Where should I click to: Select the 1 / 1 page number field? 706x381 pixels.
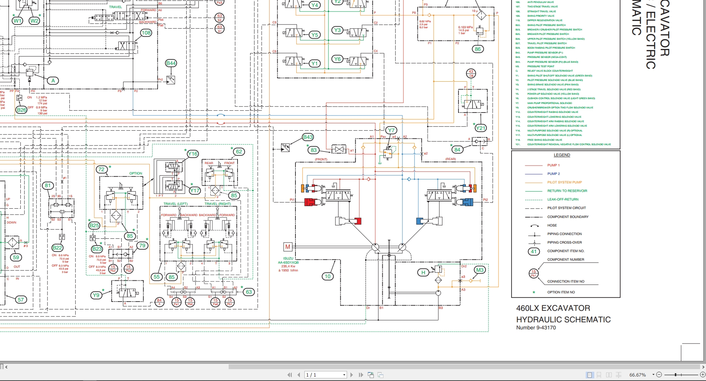(319, 375)
